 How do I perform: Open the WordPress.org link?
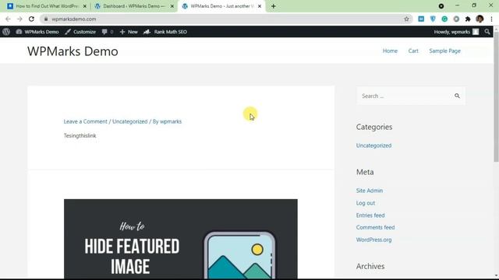[373, 240]
